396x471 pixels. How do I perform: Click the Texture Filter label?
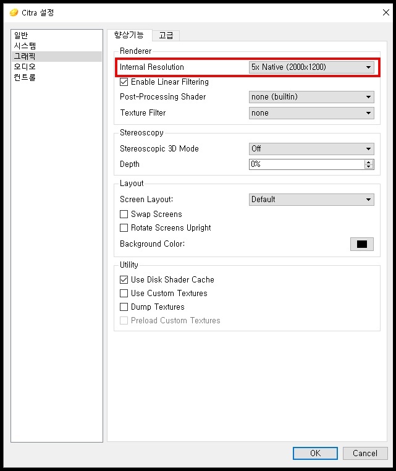click(143, 113)
